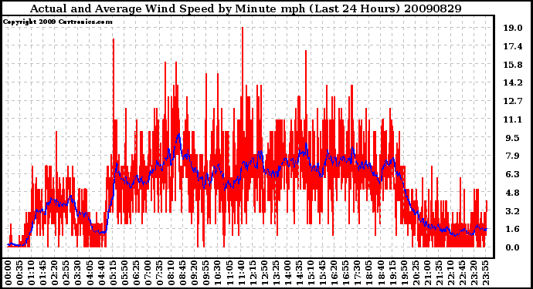Click the 08:10 time label
The height and width of the screenshot is (289, 533).
tap(171, 274)
